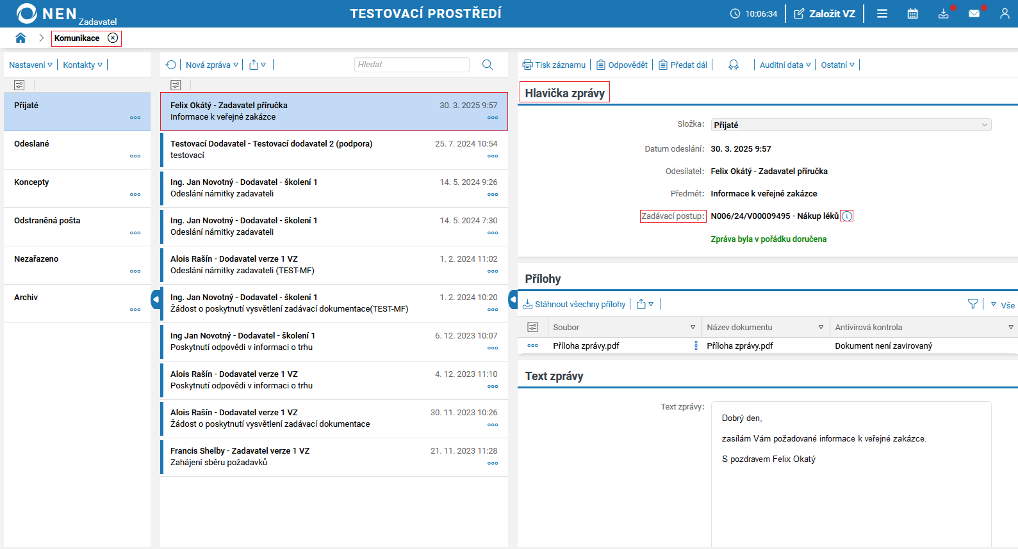The image size is (1018, 549).
Task: Open message dated 6. 12. 2023 10:07
Action: point(334,342)
